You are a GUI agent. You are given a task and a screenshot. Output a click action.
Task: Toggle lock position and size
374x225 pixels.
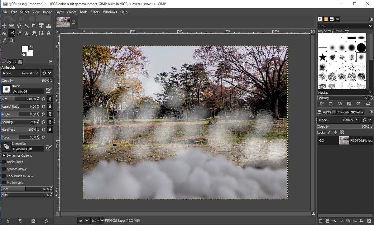(335, 132)
